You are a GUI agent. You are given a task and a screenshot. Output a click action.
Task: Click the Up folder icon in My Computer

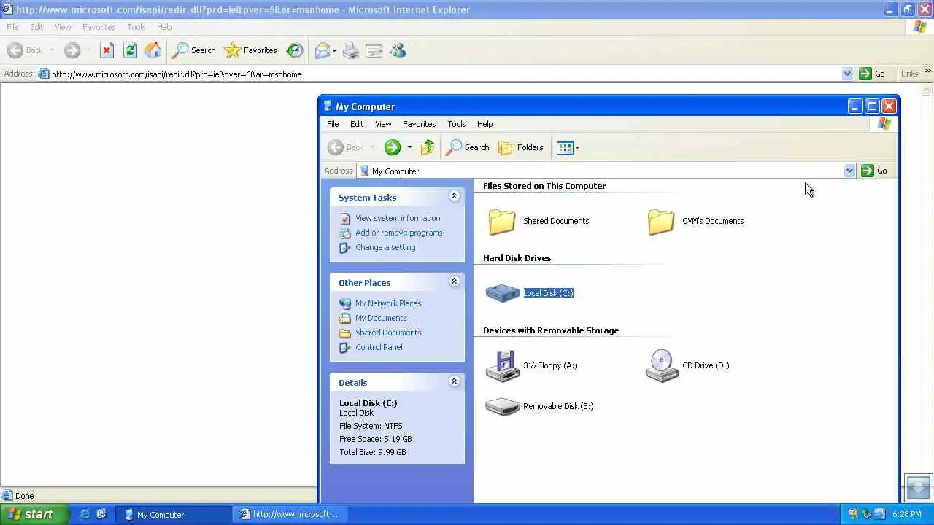pos(428,147)
